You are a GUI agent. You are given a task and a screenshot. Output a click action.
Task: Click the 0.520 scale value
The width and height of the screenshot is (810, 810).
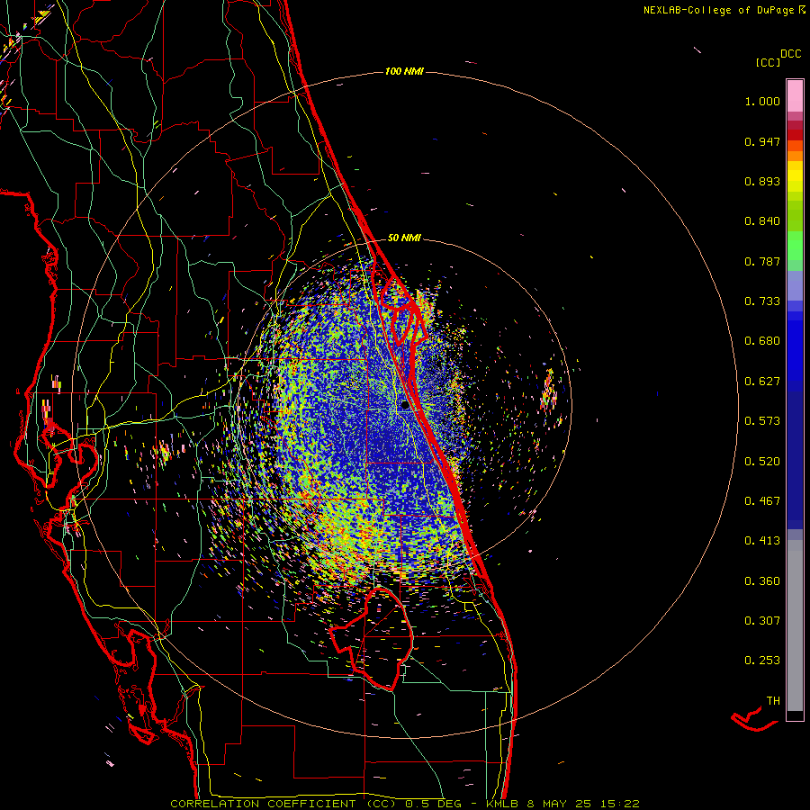(x=762, y=462)
